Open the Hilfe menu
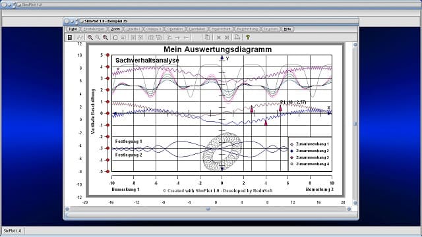 pyautogui.click(x=287, y=29)
